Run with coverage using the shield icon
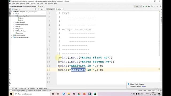The image size is (171, 96). click(149, 6)
